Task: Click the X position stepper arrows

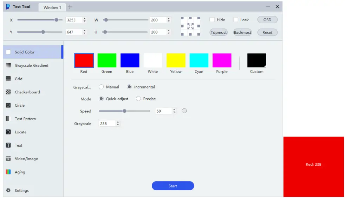Action: click(x=84, y=20)
